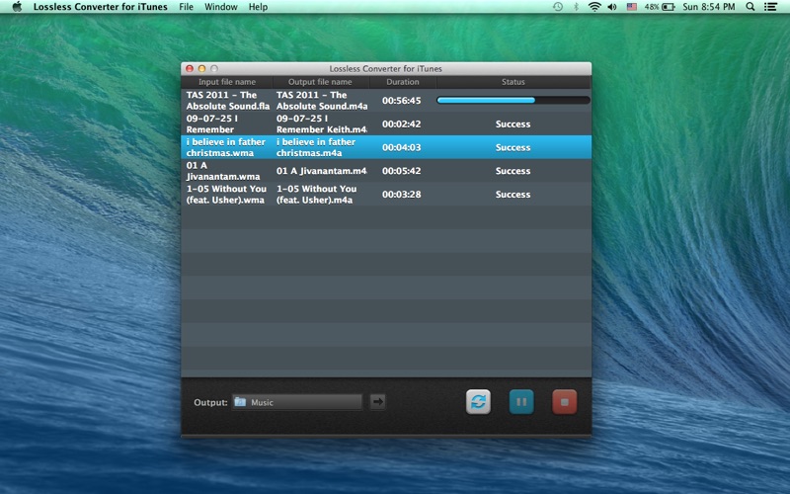790x494 pixels.
Task: Click Success status of Without You row
Action: tap(513, 194)
